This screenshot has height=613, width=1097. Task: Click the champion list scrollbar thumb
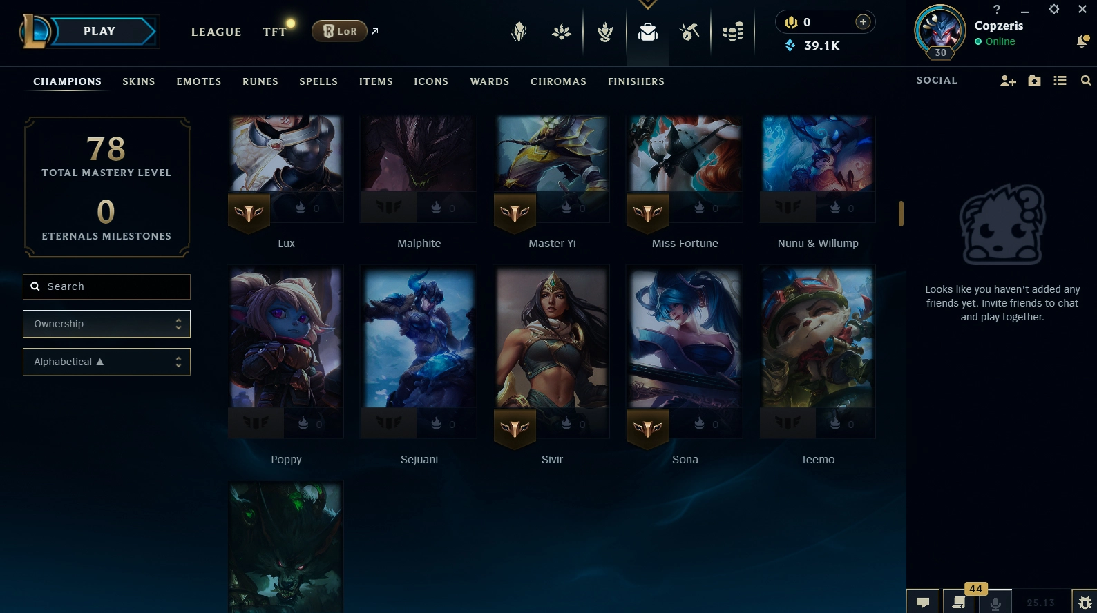pos(901,213)
